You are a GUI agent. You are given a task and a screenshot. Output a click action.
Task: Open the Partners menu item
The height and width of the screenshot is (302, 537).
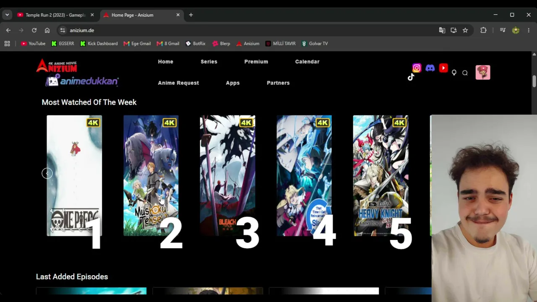pyautogui.click(x=278, y=83)
